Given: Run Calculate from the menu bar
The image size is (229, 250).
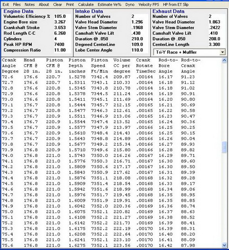Looking at the screenshot, I should pyautogui.click(x=86, y=5).
